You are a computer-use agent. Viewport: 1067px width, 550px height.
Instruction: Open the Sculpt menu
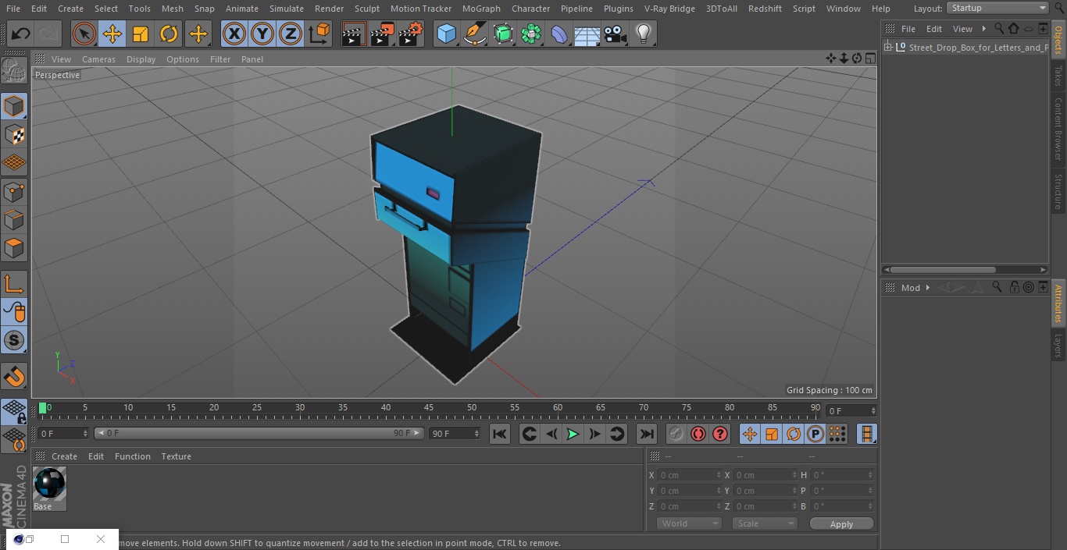click(x=366, y=9)
